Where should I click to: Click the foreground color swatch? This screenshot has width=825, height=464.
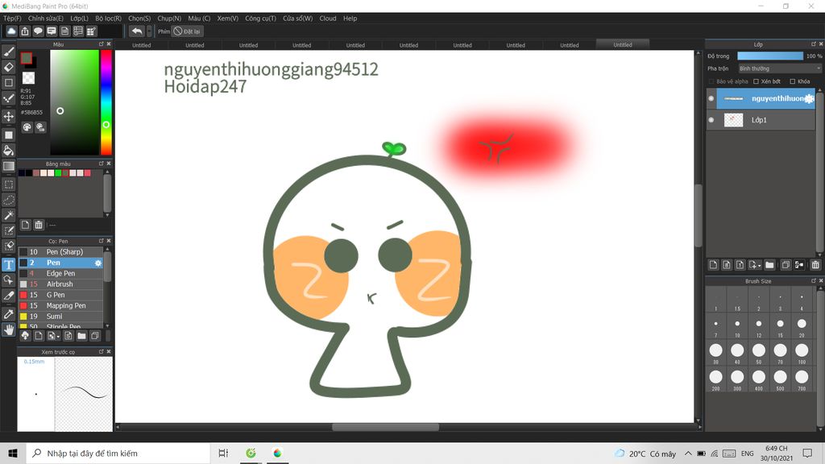(27, 58)
